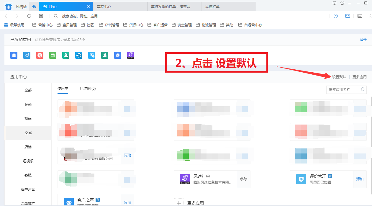Image resolution: width=372 pixels, height=206 pixels.
Task: Open the green calendar app icon
Action: click(53, 55)
